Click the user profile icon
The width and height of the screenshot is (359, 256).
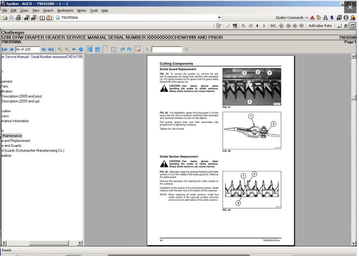coord(353,18)
